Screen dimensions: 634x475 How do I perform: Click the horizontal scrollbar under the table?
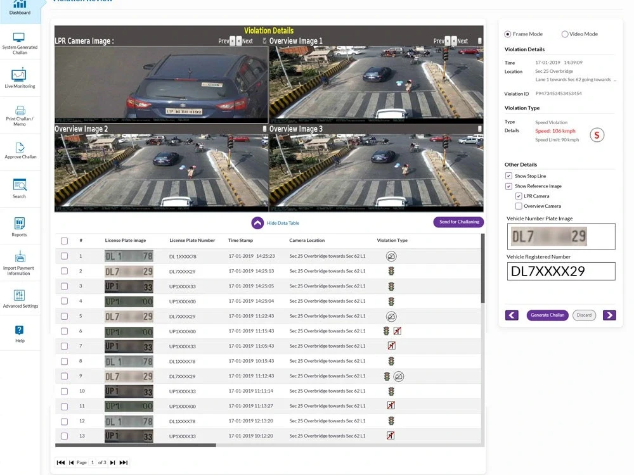pyautogui.click(x=136, y=445)
